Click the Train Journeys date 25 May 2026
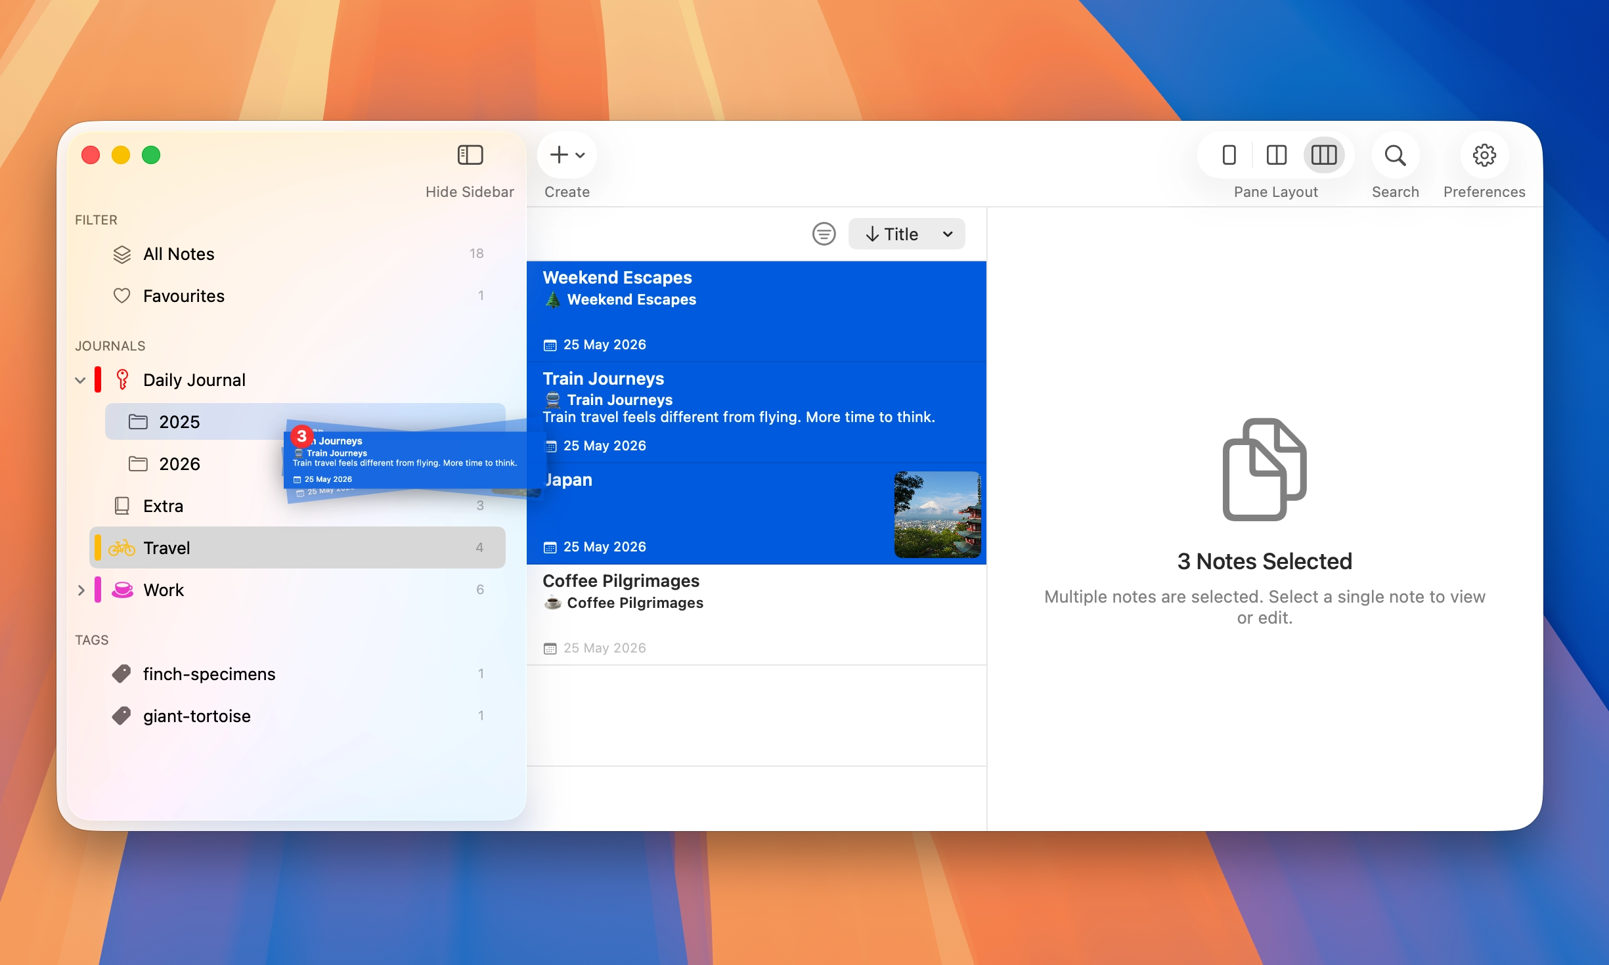 [604, 446]
